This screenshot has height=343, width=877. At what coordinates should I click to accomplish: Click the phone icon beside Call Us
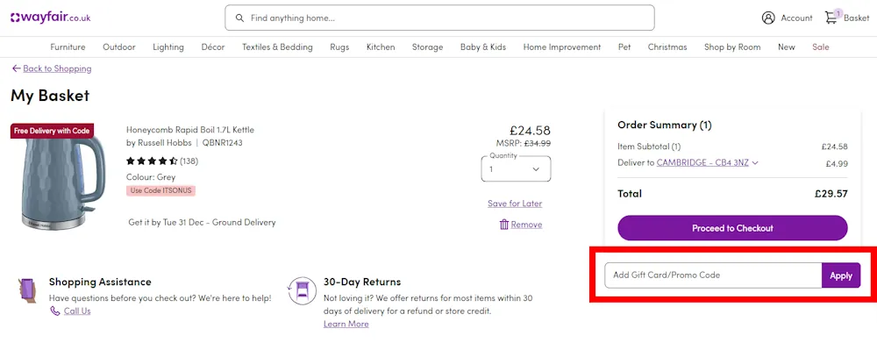(54, 311)
